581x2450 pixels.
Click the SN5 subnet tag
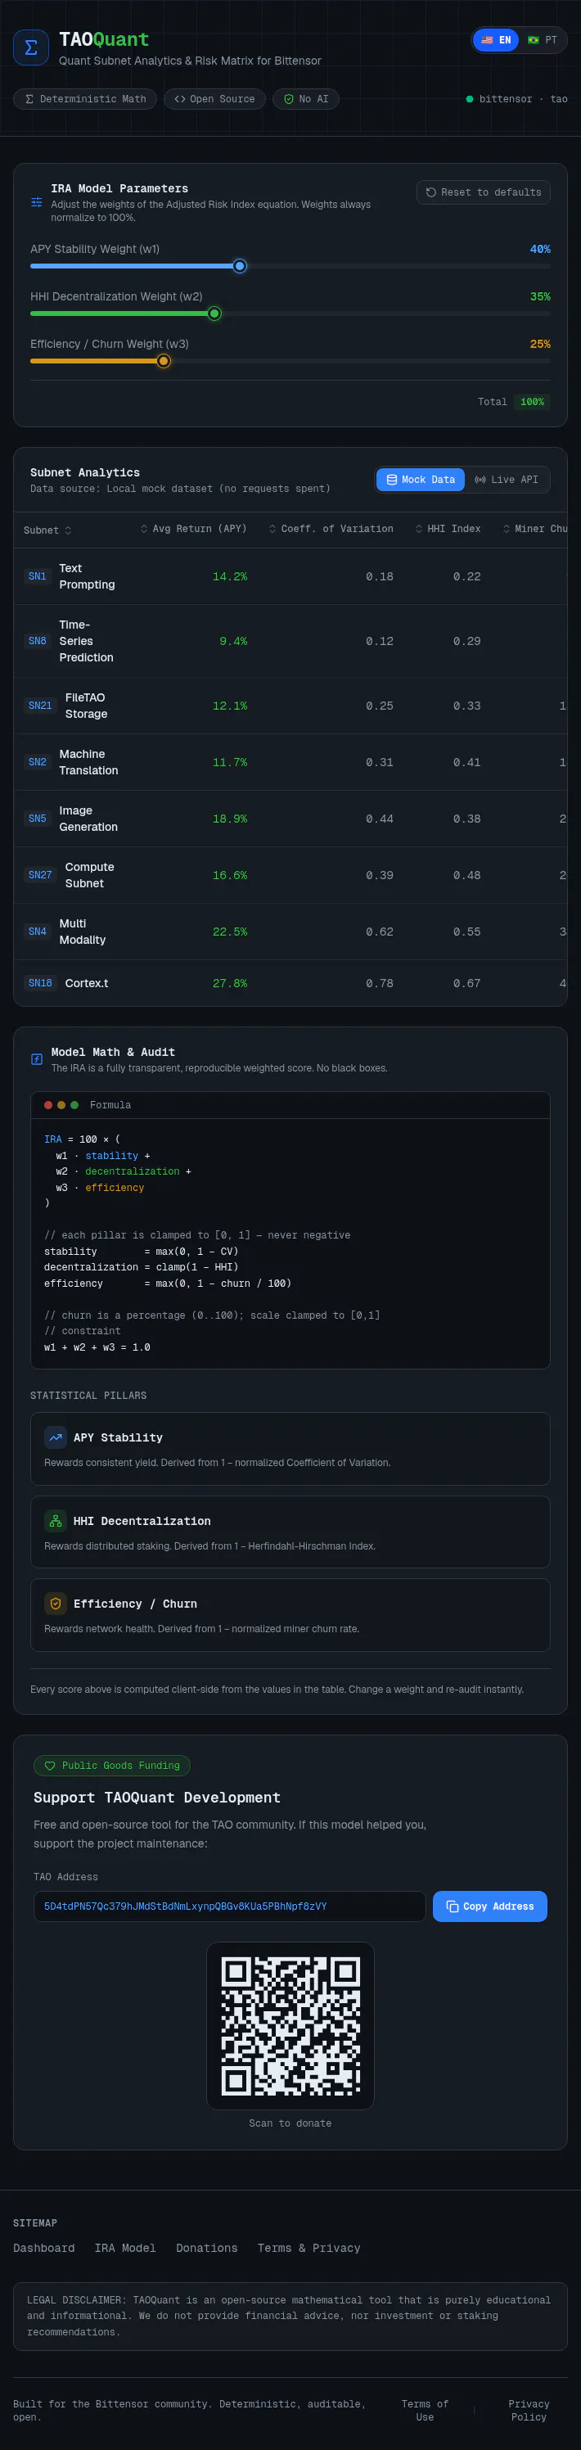[37, 818]
